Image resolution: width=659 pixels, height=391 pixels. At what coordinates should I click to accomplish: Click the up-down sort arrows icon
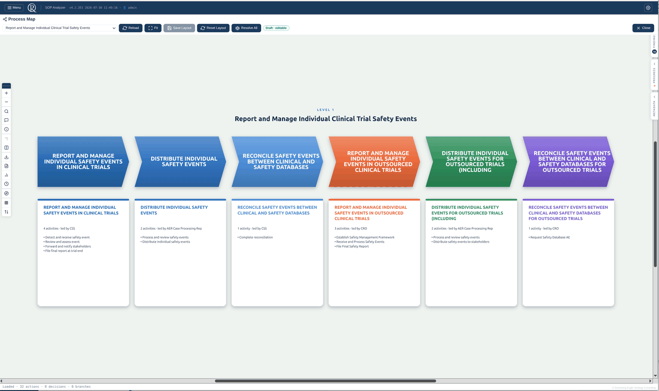point(6,212)
